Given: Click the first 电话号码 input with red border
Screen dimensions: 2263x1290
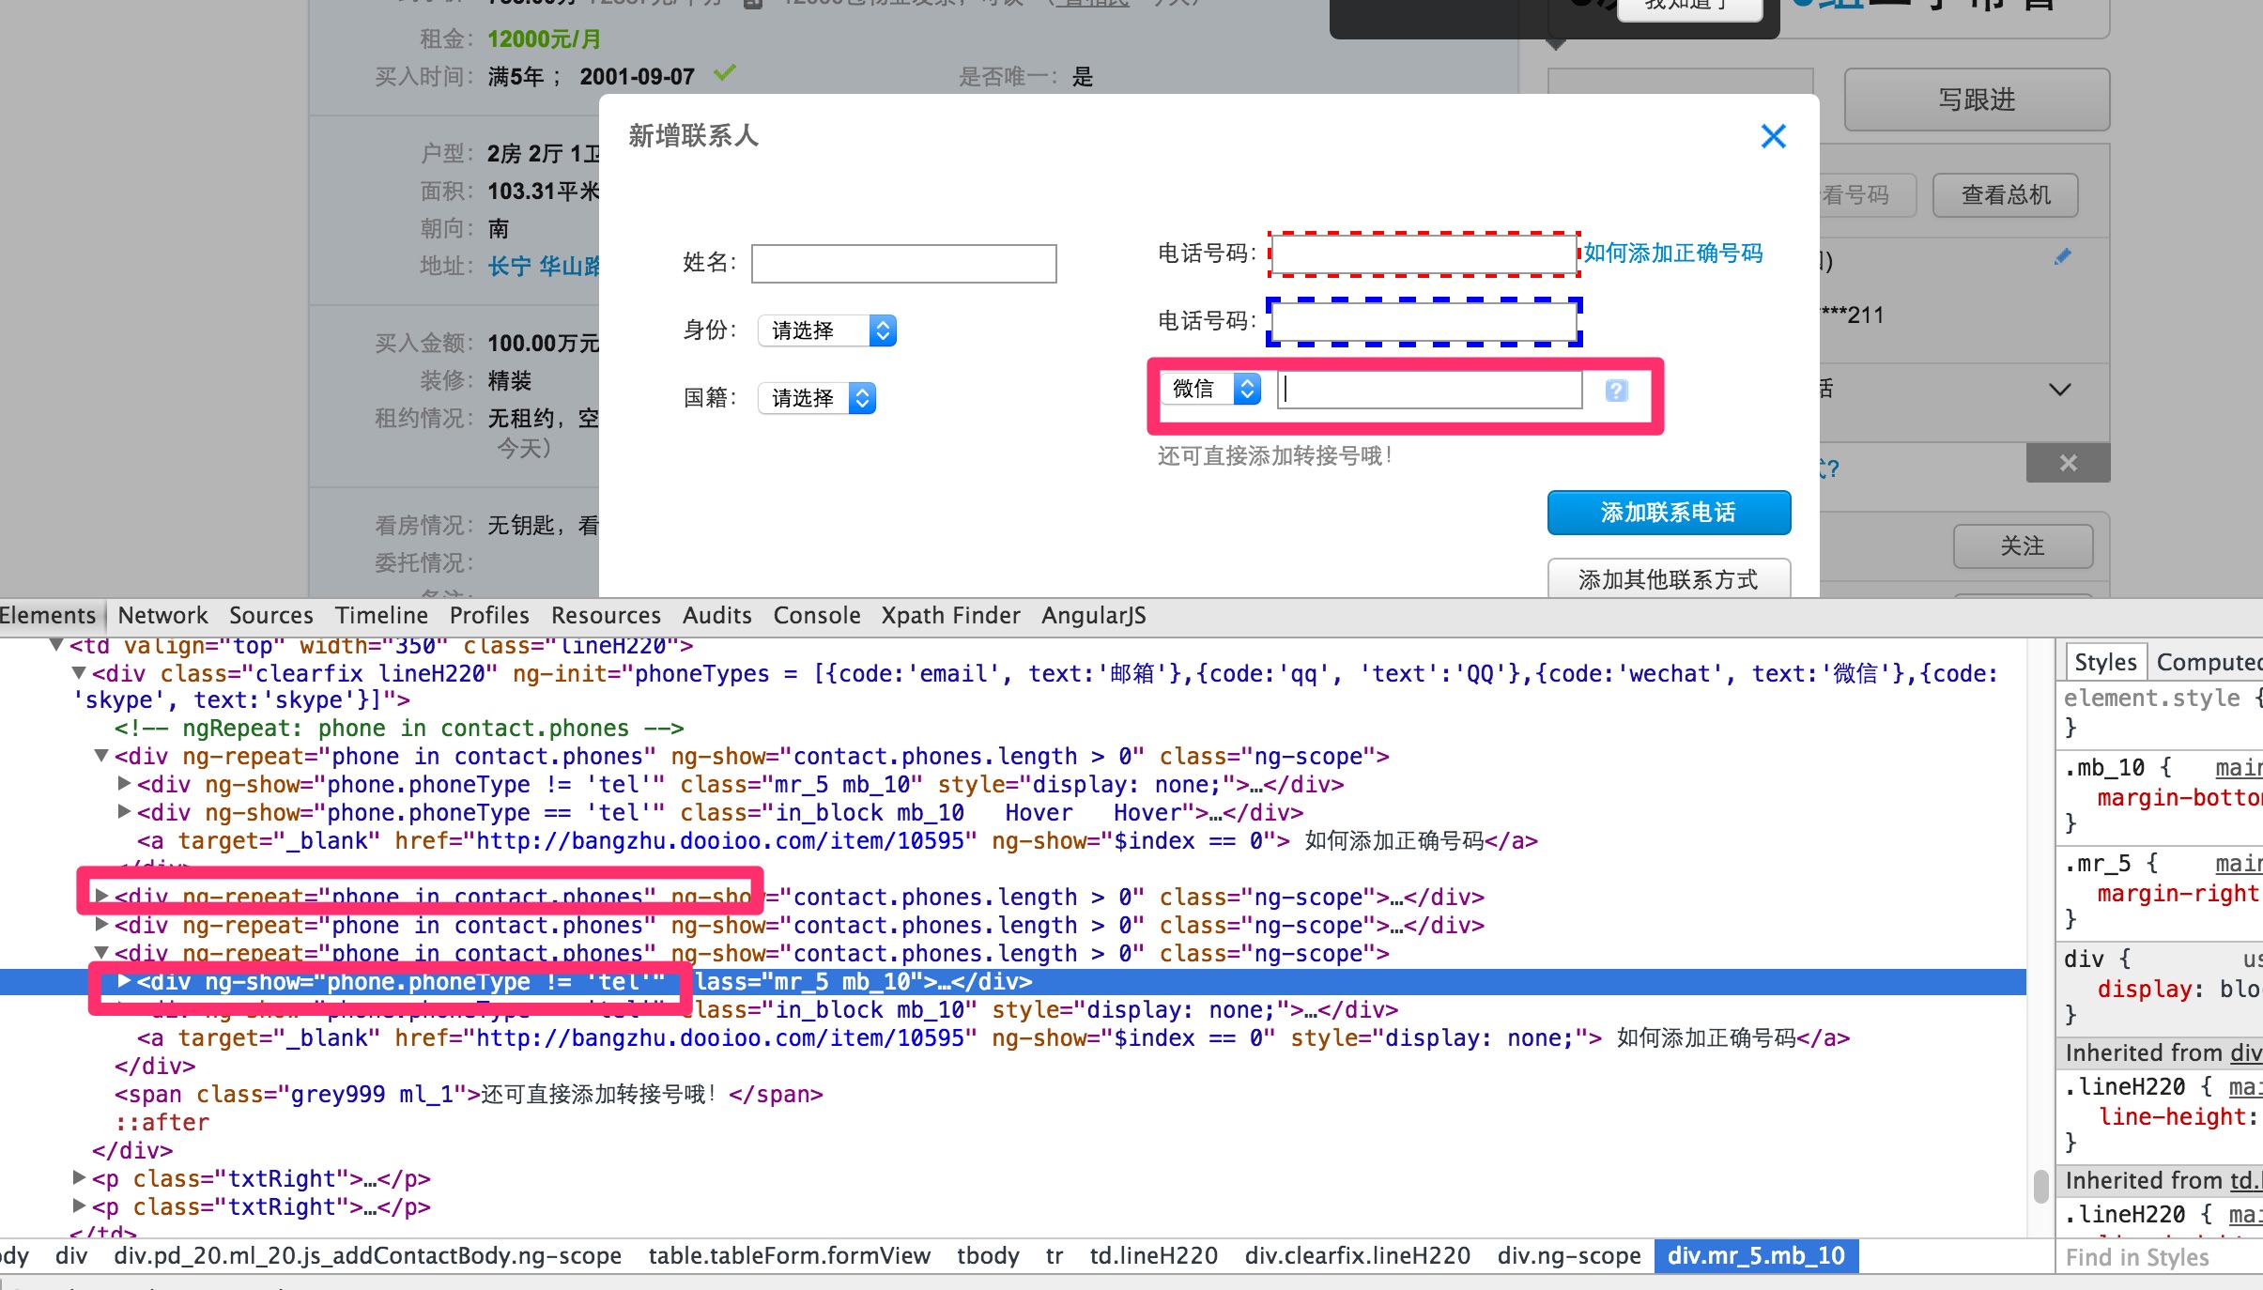Looking at the screenshot, I should coord(1424,254).
